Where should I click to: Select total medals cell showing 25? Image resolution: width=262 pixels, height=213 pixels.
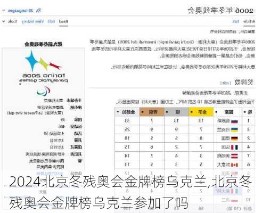coord(127,129)
